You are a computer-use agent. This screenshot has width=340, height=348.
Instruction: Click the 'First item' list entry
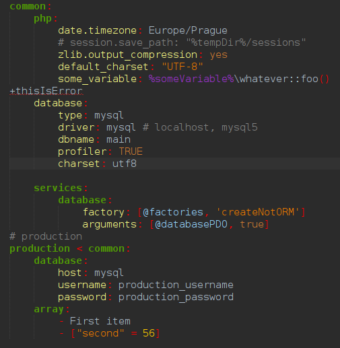tap(100, 321)
